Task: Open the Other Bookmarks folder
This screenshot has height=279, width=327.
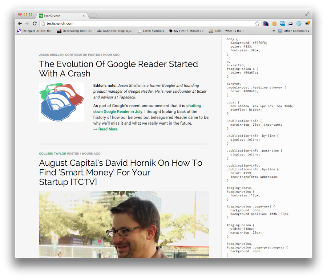Action: (x=294, y=31)
